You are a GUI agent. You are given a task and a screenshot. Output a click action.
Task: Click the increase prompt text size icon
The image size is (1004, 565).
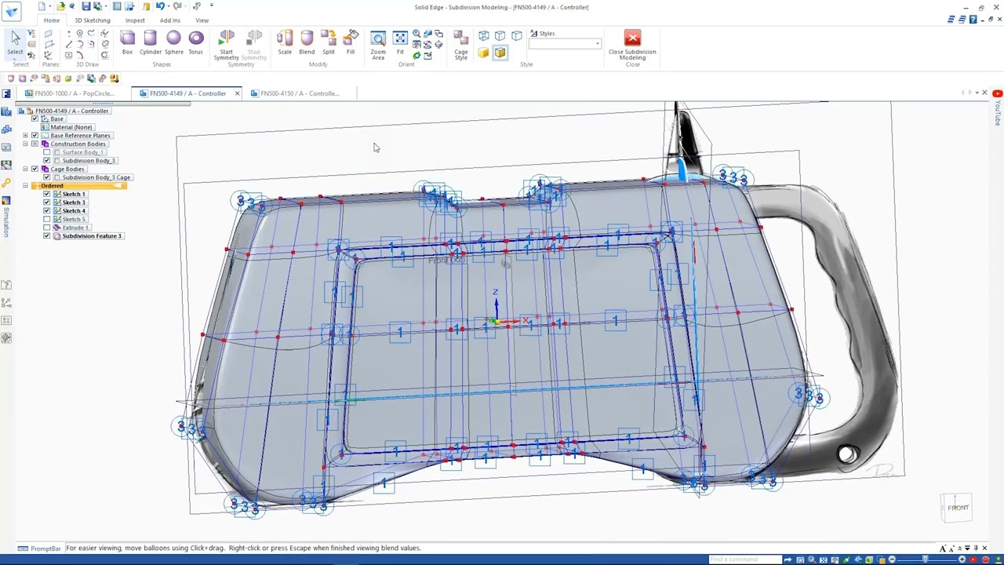point(944,549)
